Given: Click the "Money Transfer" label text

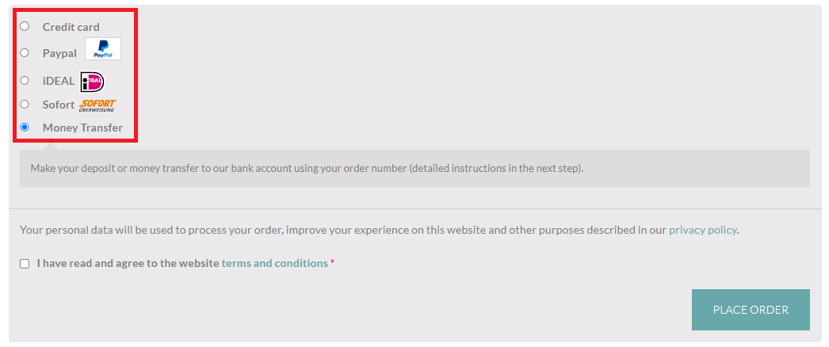Looking at the screenshot, I should 82,128.
